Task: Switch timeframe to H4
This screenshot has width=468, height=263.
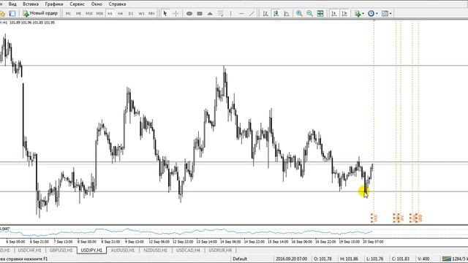Action: point(120,13)
